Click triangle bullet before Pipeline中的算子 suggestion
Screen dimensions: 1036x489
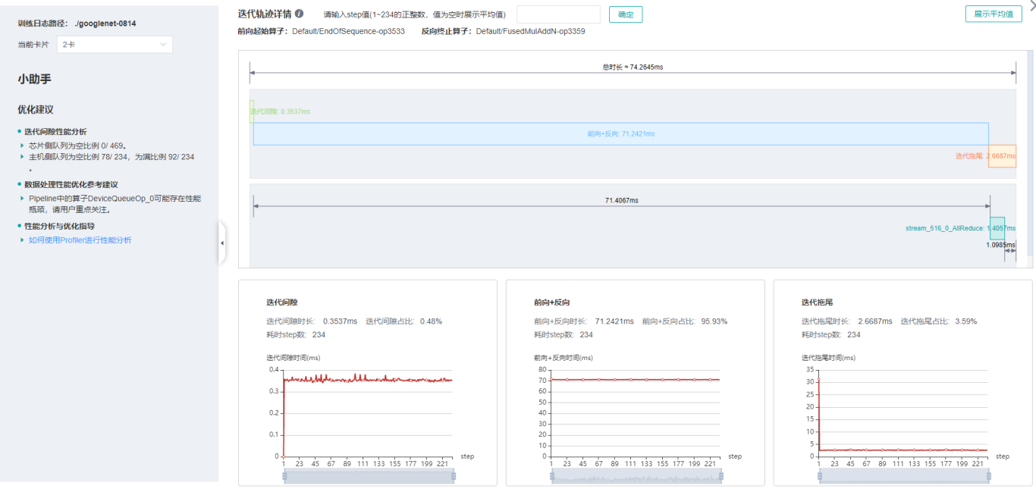(x=22, y=199)
